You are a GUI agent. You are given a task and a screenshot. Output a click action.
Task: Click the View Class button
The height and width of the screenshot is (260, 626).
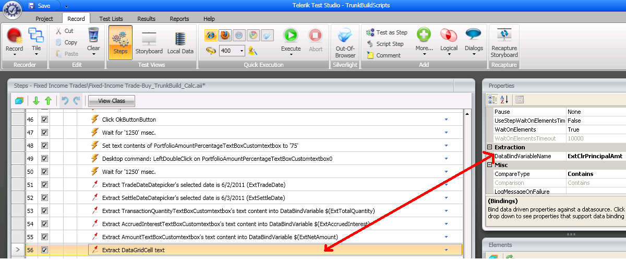point(112,101)
